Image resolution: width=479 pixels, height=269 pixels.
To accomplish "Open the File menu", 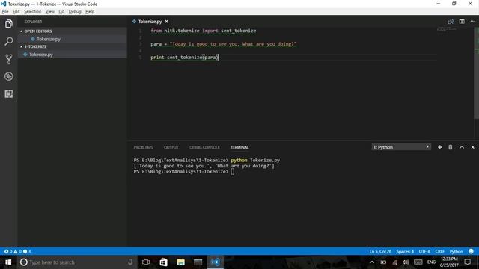I will (x=5, y=12).
